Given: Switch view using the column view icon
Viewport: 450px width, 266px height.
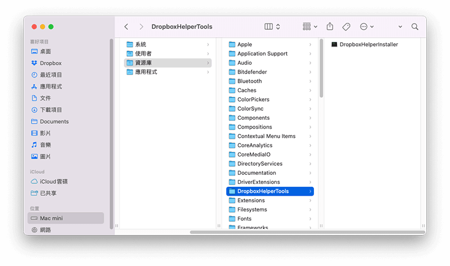Looking at the screenshot, I should 268,26.
